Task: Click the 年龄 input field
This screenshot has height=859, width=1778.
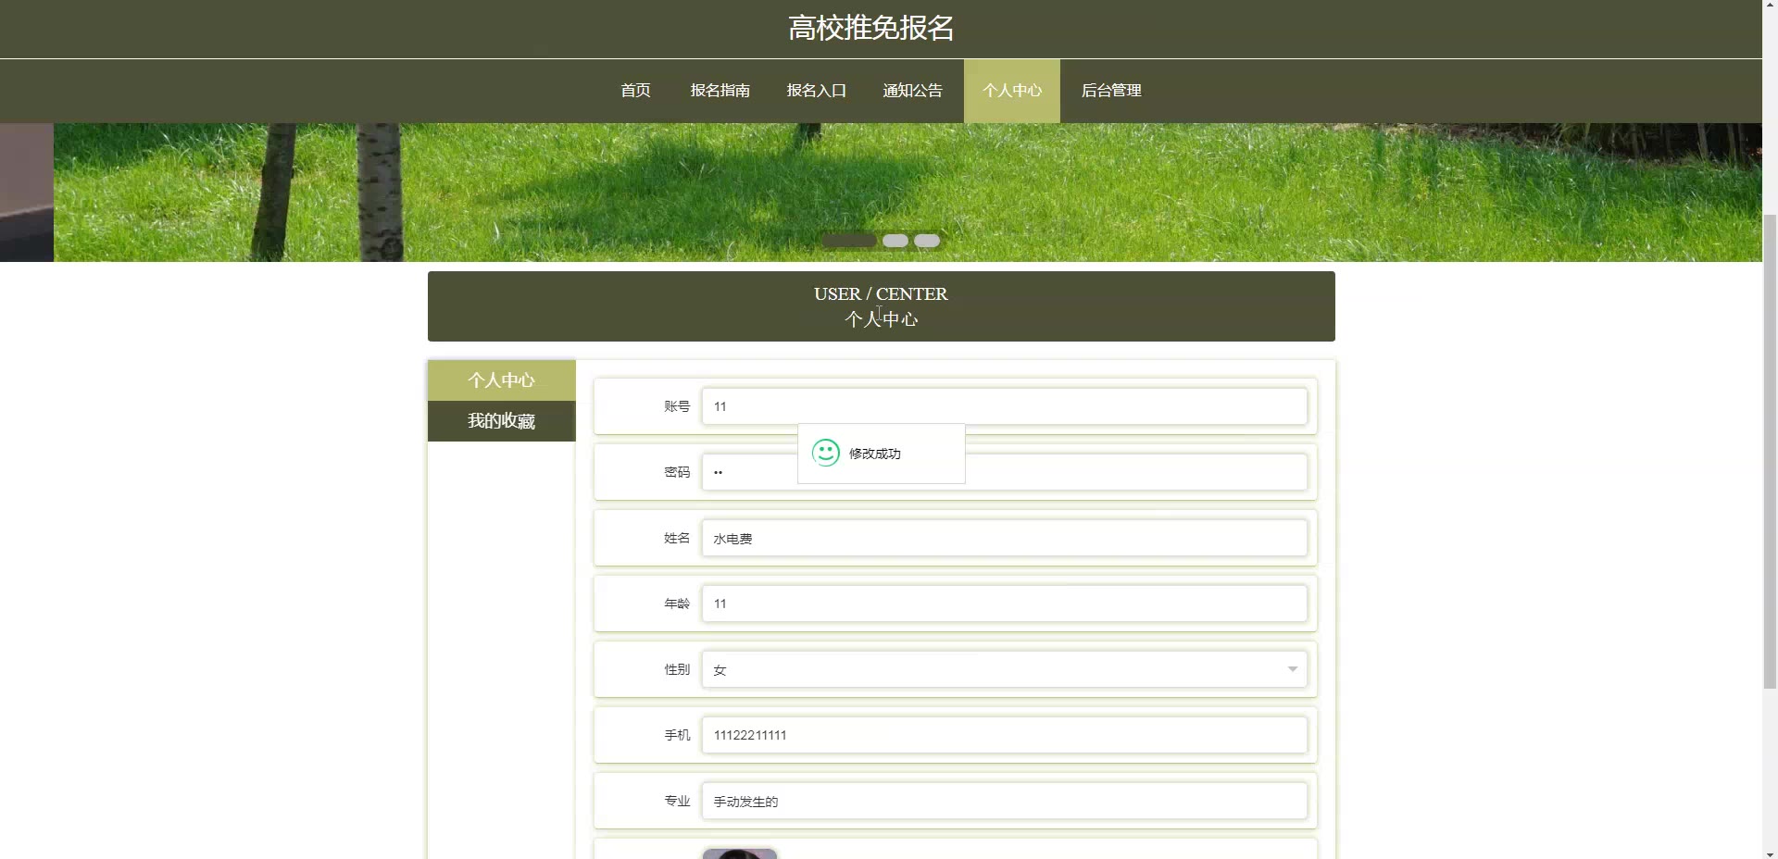Action: [1004, 604]
